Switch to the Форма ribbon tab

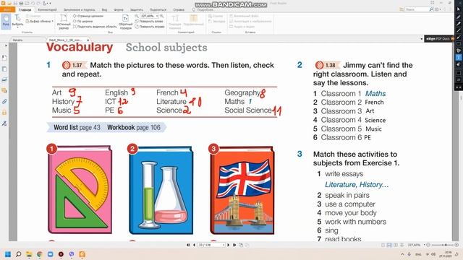tap(119, 9)
